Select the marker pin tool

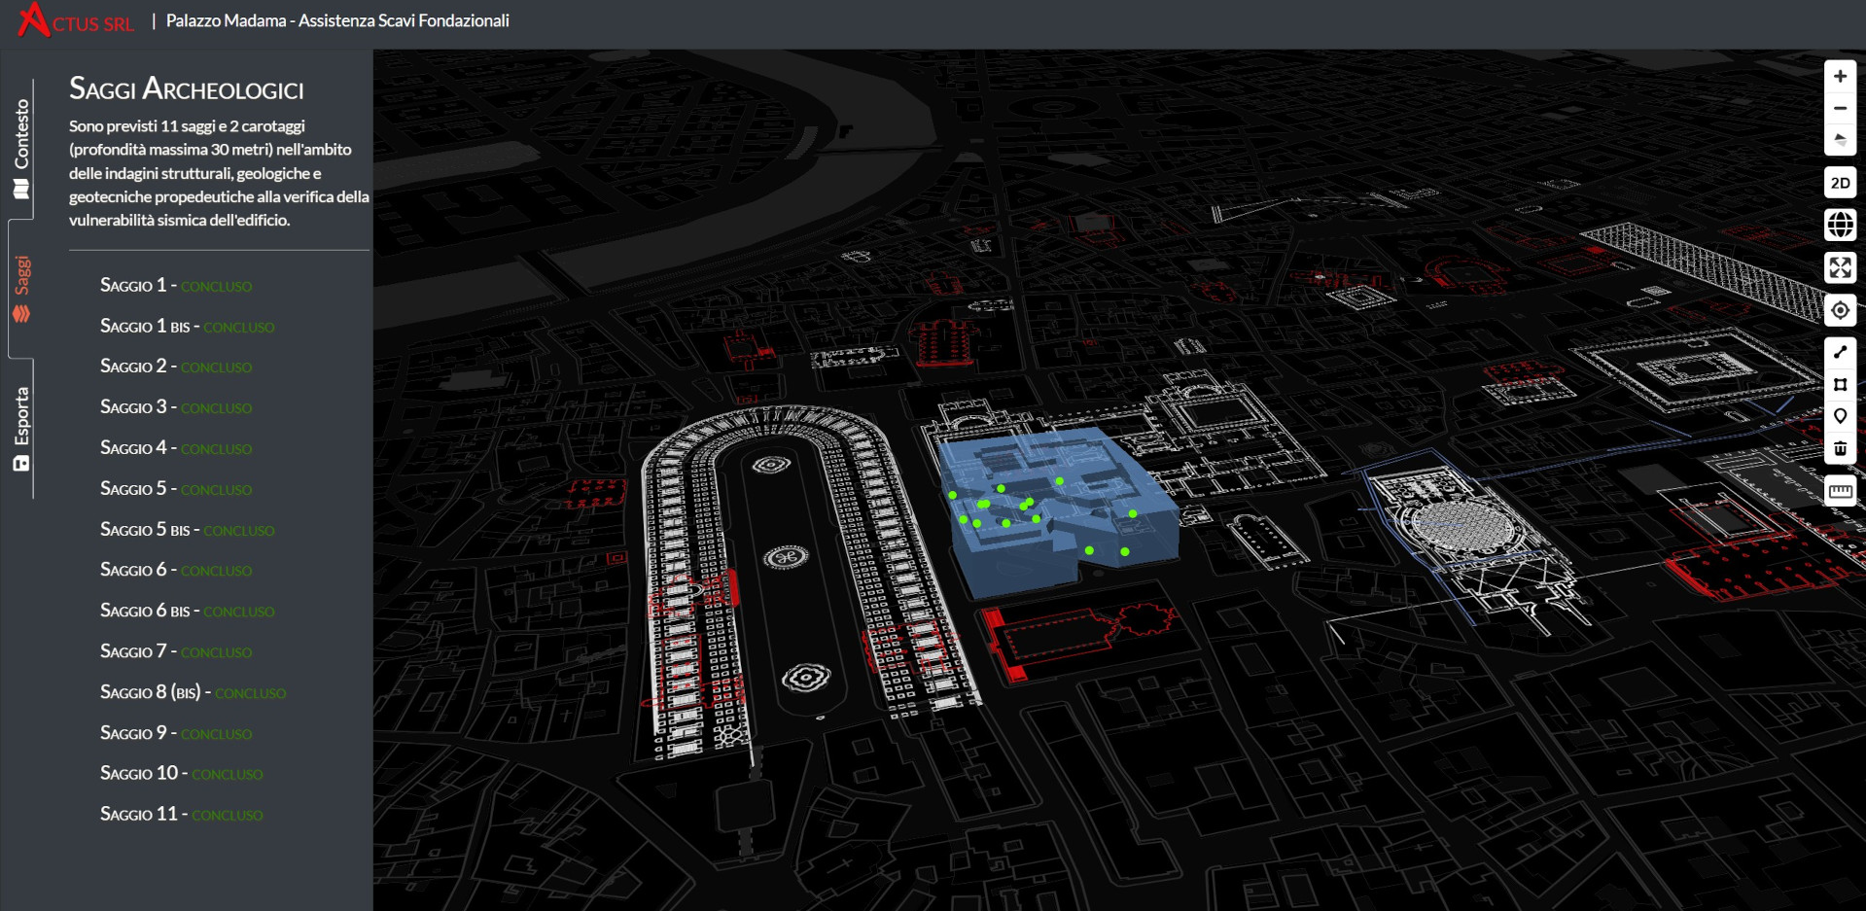[1840, 416]
